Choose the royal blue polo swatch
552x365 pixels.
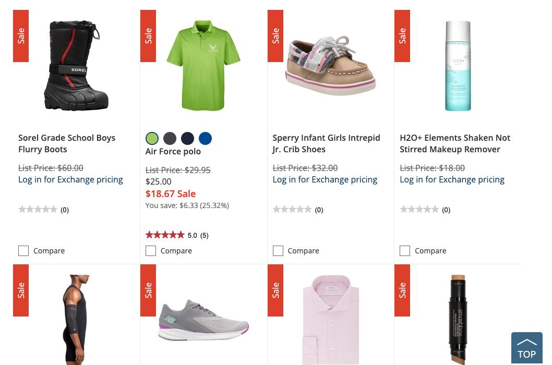(205, 138)
